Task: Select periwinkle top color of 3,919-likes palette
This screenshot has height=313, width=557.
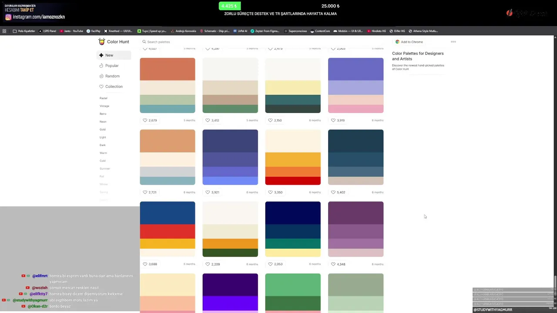Action: coord(356,69)
